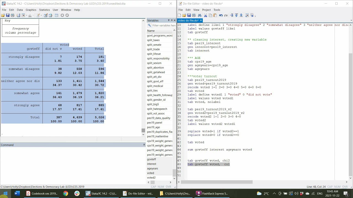The image size is (353, 198).
Task: Click the Results window vertical scrollbar thumb
Action: tap(143, 130)
